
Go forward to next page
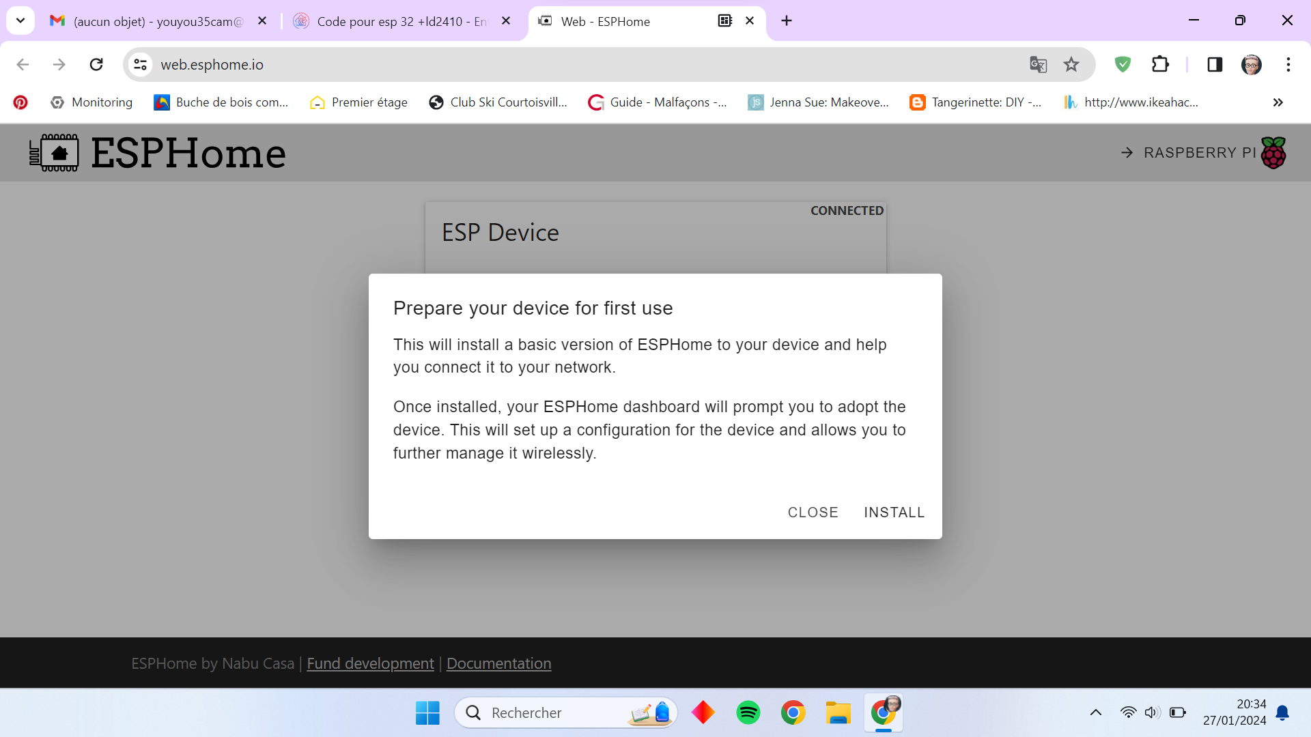click(x=59, y=64)
